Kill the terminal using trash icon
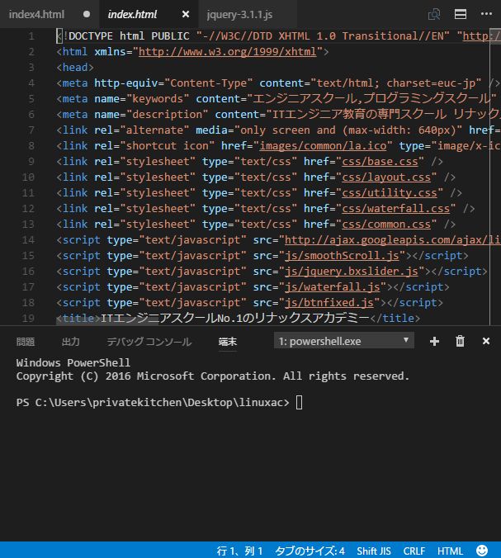The height and width of the screenshot is (558, 501). click(461, 341)
